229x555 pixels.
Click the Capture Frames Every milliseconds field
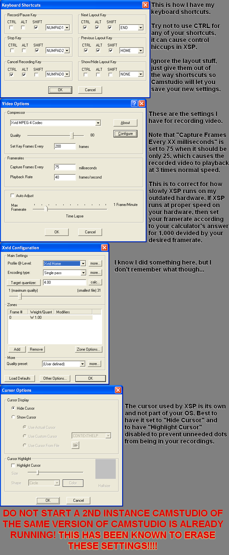click(x=65, y=167)
